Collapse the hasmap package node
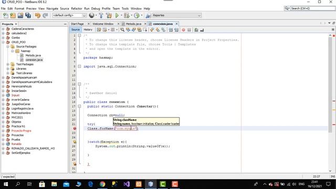This screenshot has height=189, width=336. (13, 51)
